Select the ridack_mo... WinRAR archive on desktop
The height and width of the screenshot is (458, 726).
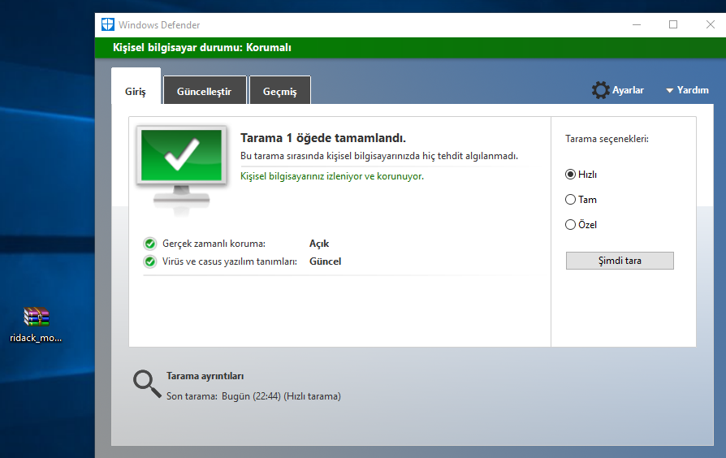pyautogui.click(x=36, y=325)
